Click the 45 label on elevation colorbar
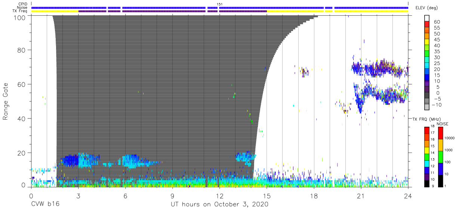Screen dimensions: 459x212 point(437,40)
